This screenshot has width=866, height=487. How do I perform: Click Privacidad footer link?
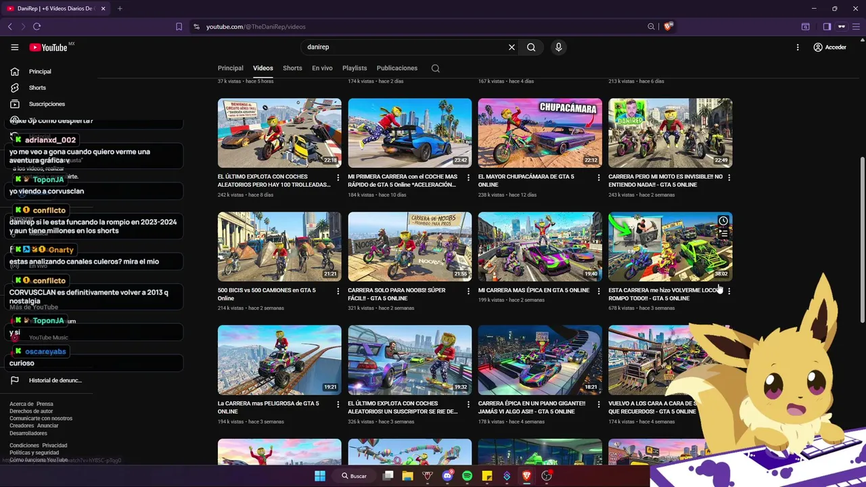55,446
